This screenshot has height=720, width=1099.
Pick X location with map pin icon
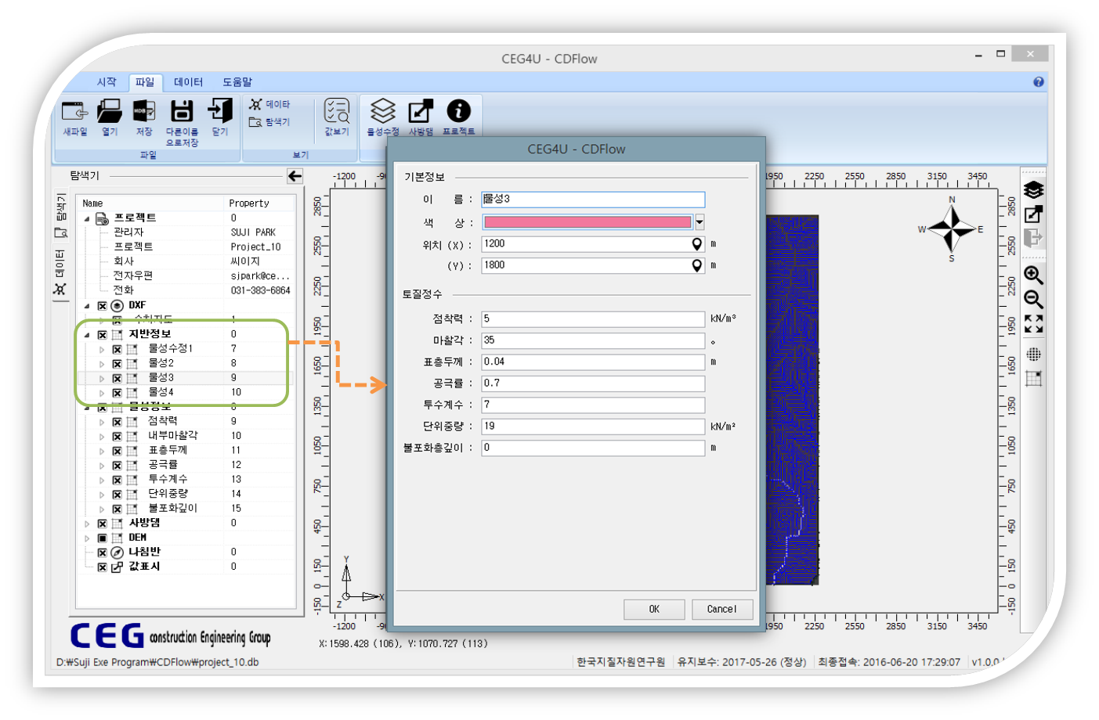(696, 244)
